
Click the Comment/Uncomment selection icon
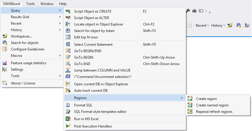[x=68, y=77]
